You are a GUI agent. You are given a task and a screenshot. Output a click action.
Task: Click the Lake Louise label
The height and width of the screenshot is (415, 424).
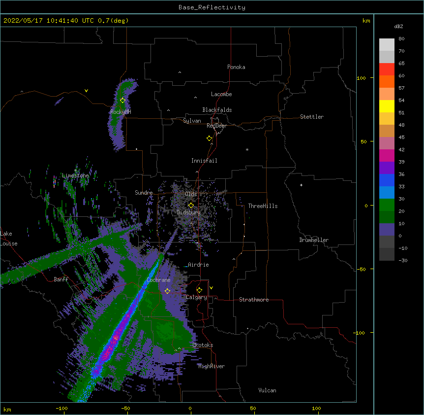pos(9,239)
